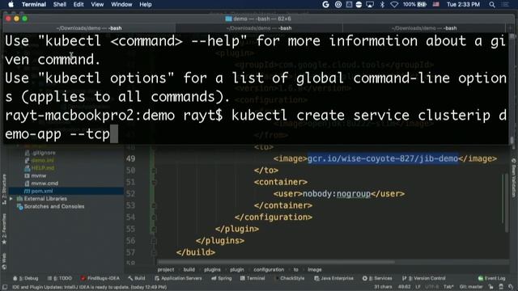518x291 pixels.
Task: Click the nobody:nogroup user text
Action: (337, 194)
